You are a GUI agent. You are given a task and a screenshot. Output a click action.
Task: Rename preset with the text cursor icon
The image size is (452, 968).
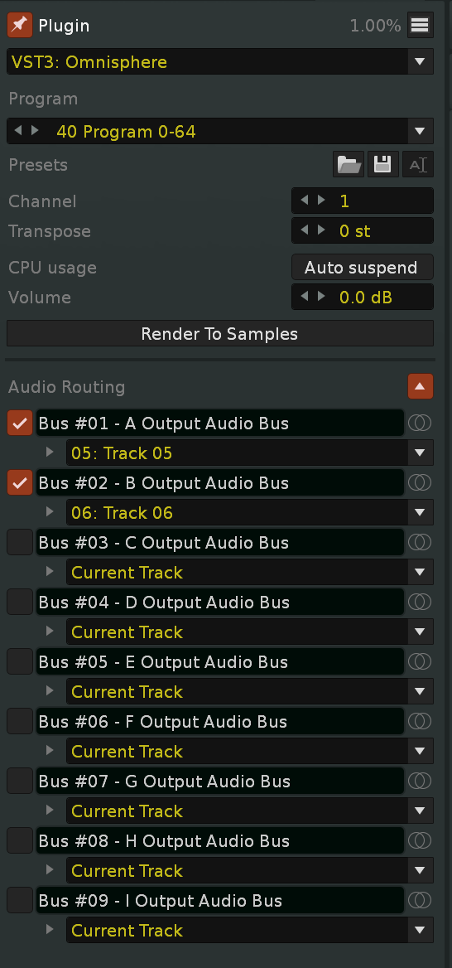pos(418,165)
